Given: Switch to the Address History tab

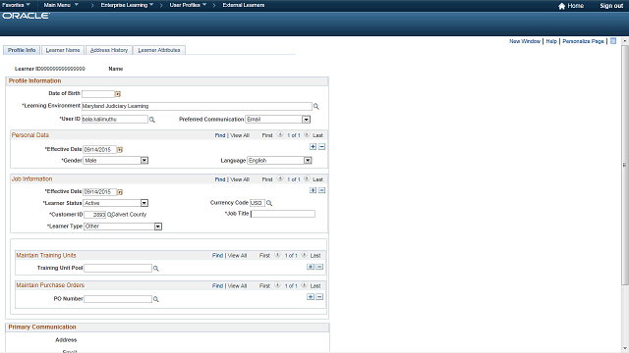Looking at the screenshot, I should [x=109, y=50].
